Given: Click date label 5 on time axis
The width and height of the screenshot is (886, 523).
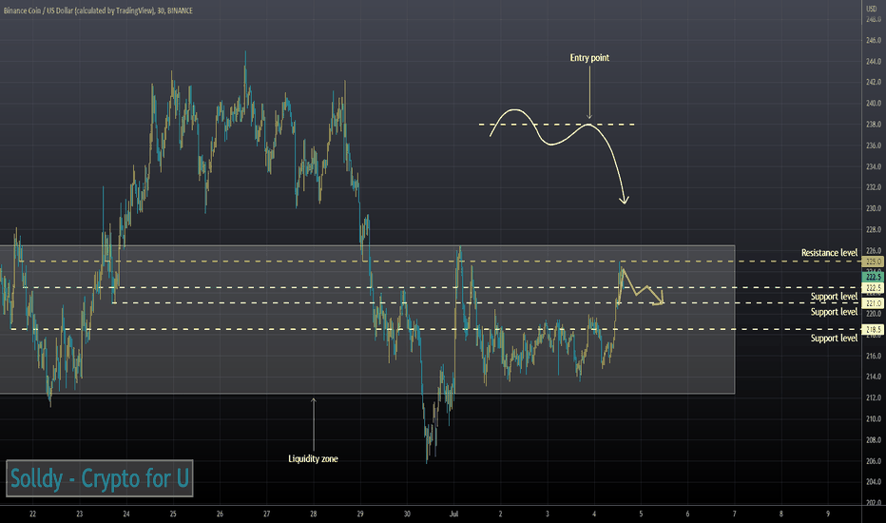Looking at the screenshot, I should tap(641, 513).
